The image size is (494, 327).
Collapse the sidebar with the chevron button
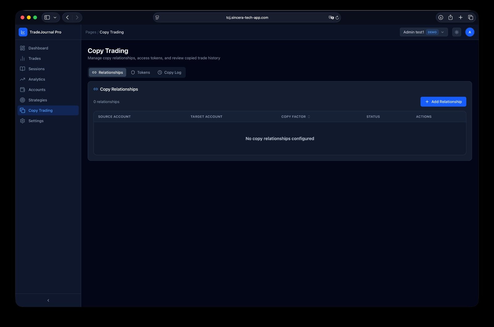click(x=48, y=300)
